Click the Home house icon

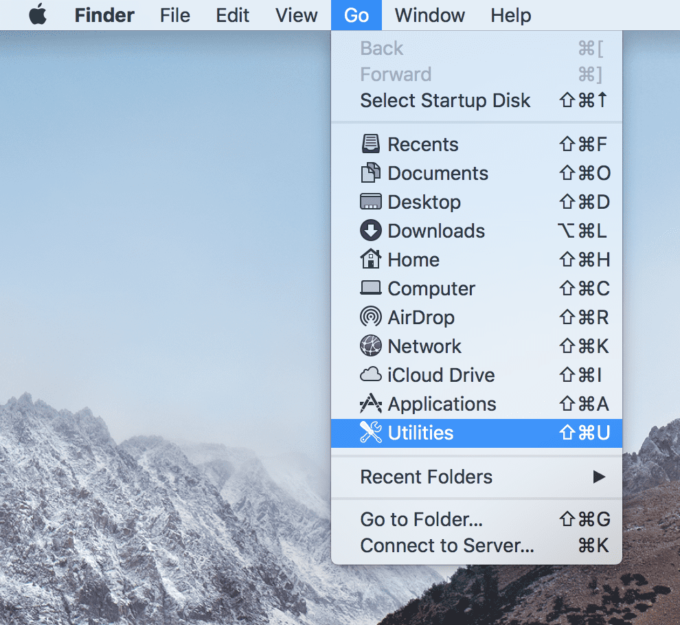pyautogui.click(x=371, y=260)
